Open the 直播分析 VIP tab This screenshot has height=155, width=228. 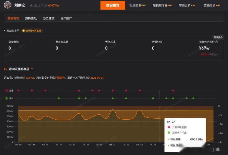point(212,5)
